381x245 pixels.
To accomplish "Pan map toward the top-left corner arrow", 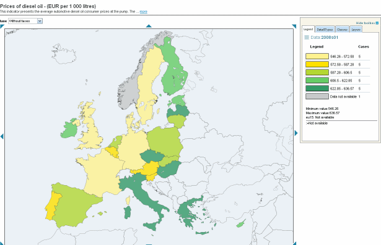I will [2, 27].
